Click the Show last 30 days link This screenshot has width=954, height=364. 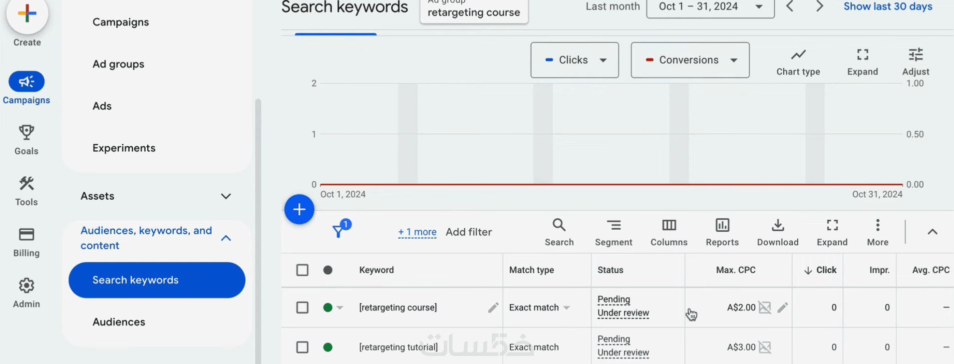[x=888, y=6]
